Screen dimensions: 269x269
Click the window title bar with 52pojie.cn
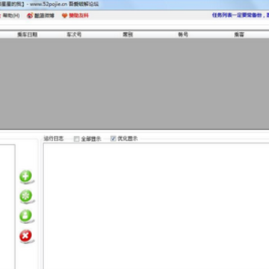[x=134, y=4]
